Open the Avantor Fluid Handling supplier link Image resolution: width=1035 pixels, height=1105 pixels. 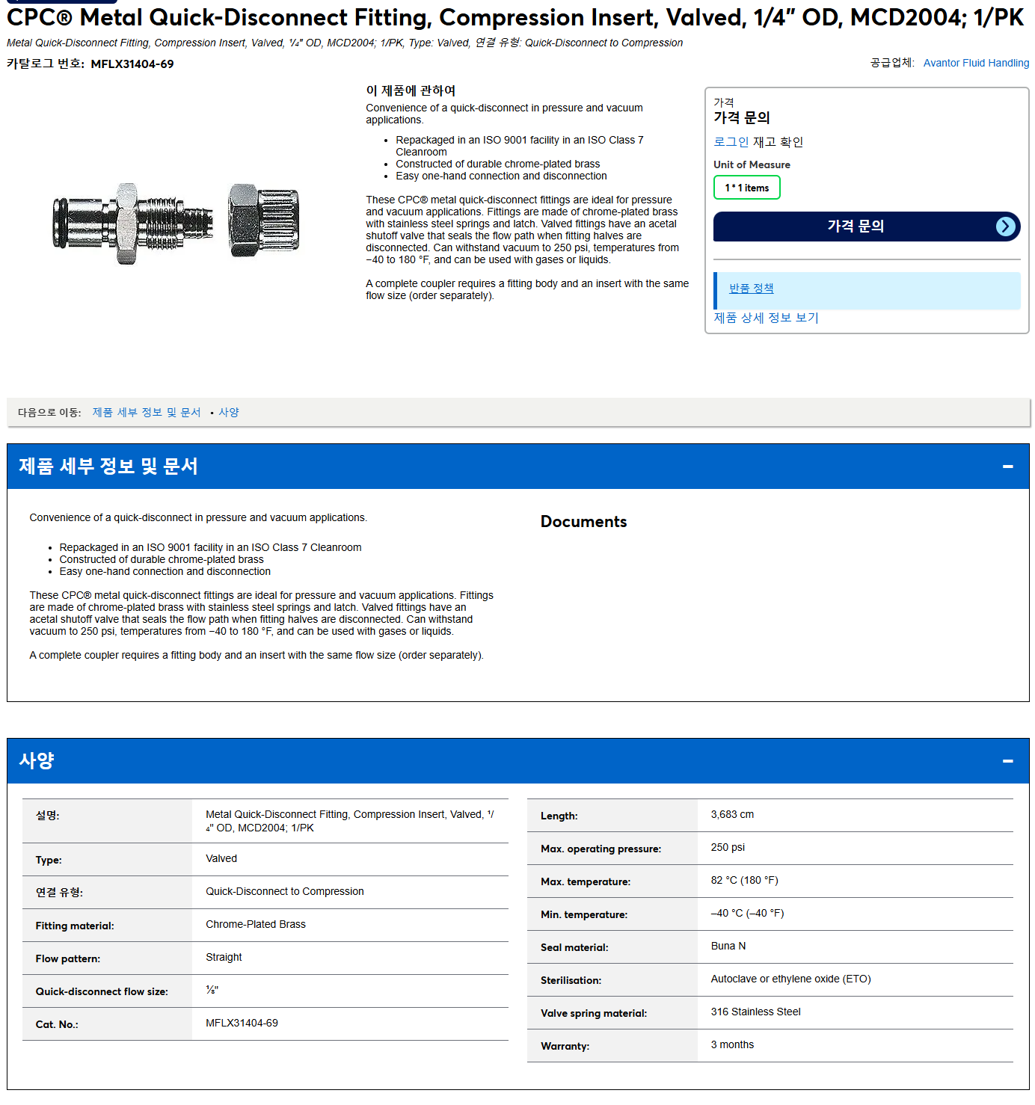pos(976,63)
